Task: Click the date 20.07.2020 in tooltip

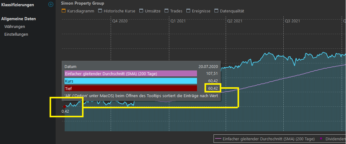Action: tap(208, 66)
